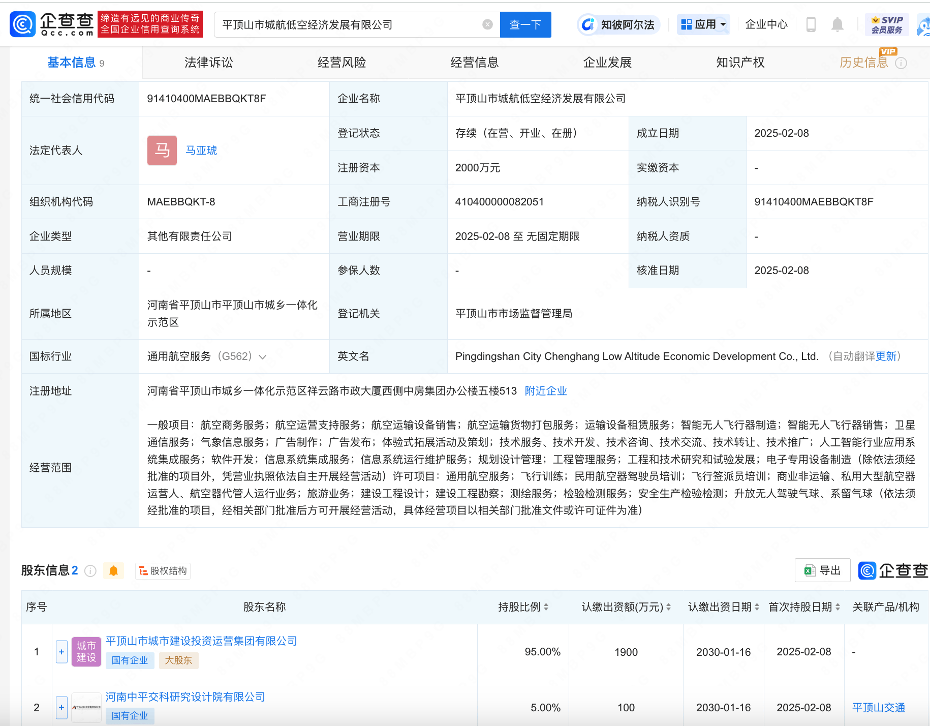The height and width of the screenshot is (726, 930).
Task: Open 股权结构 chart button
Action: point(163,571)
